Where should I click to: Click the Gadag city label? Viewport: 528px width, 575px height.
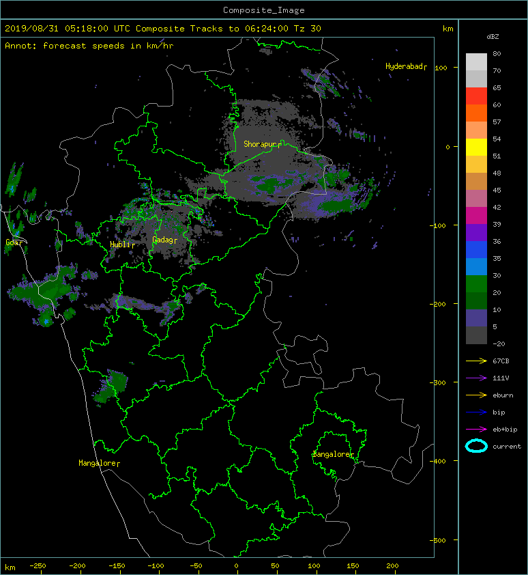click(x=164, y=240)
